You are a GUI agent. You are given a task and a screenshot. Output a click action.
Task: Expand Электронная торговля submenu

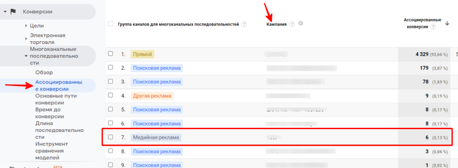[x=26, y=39]
